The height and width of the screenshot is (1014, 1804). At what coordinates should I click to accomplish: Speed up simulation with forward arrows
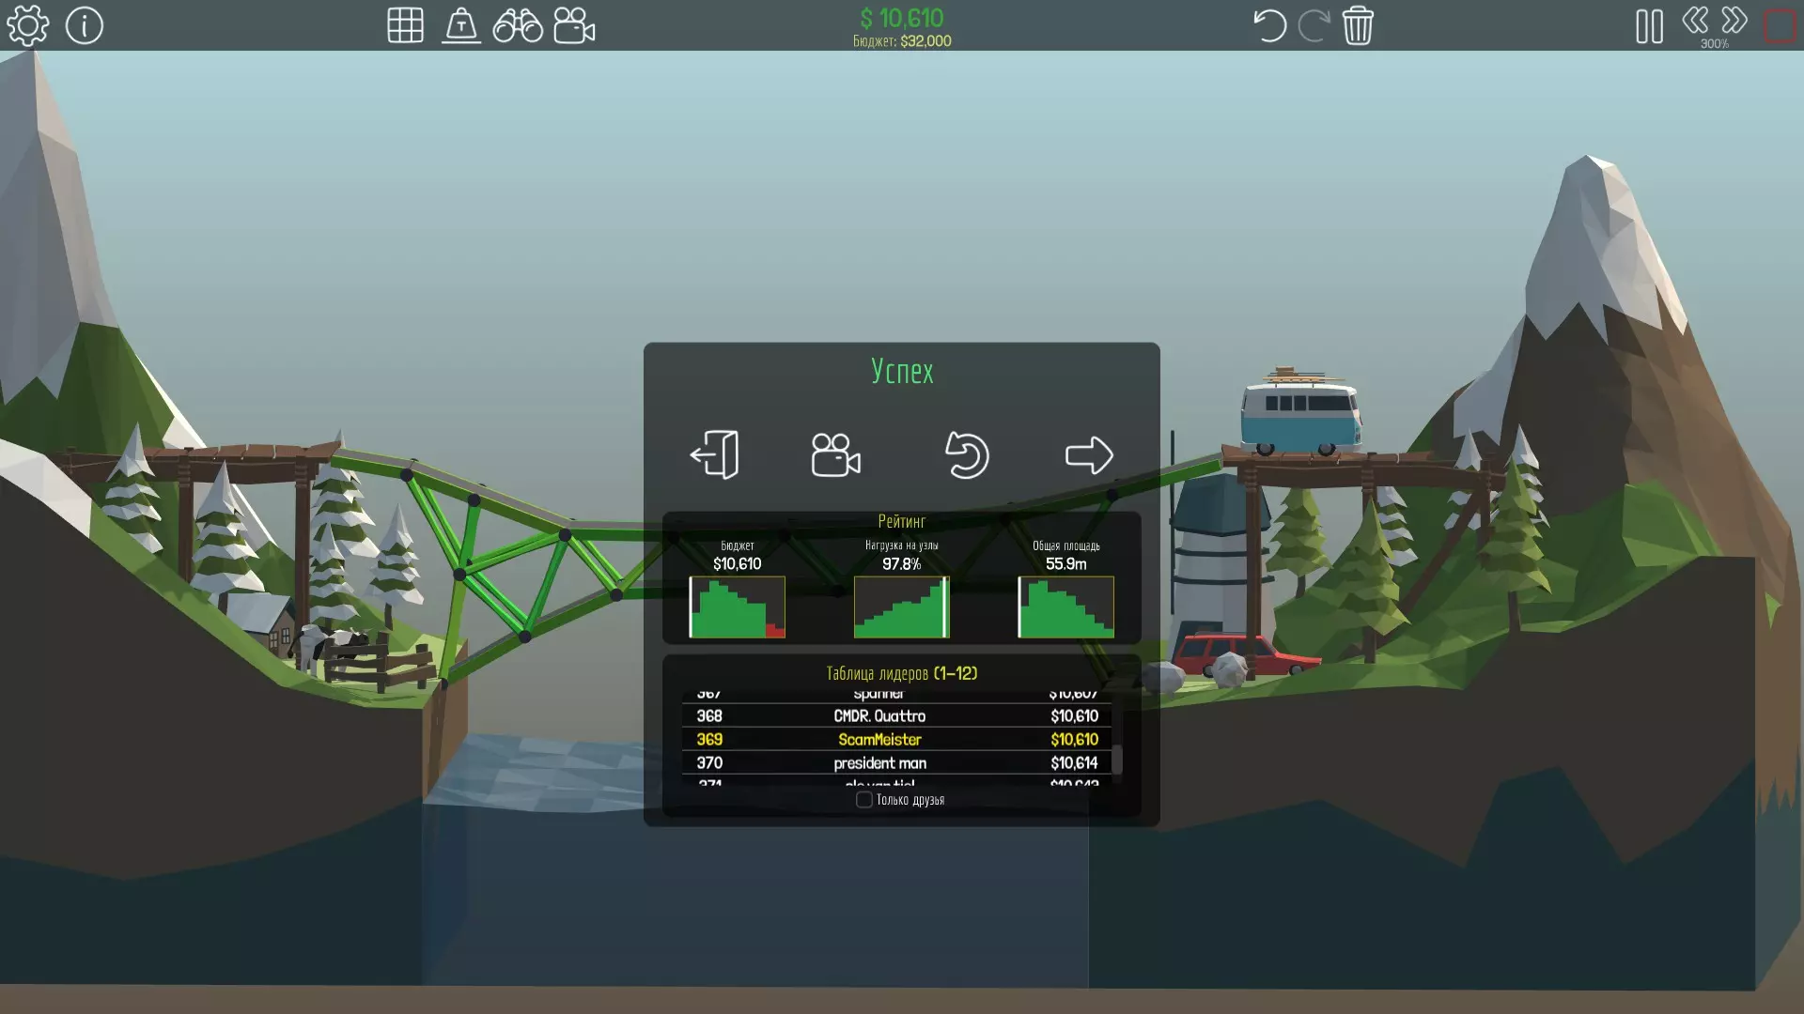[x=1734, y=20]
